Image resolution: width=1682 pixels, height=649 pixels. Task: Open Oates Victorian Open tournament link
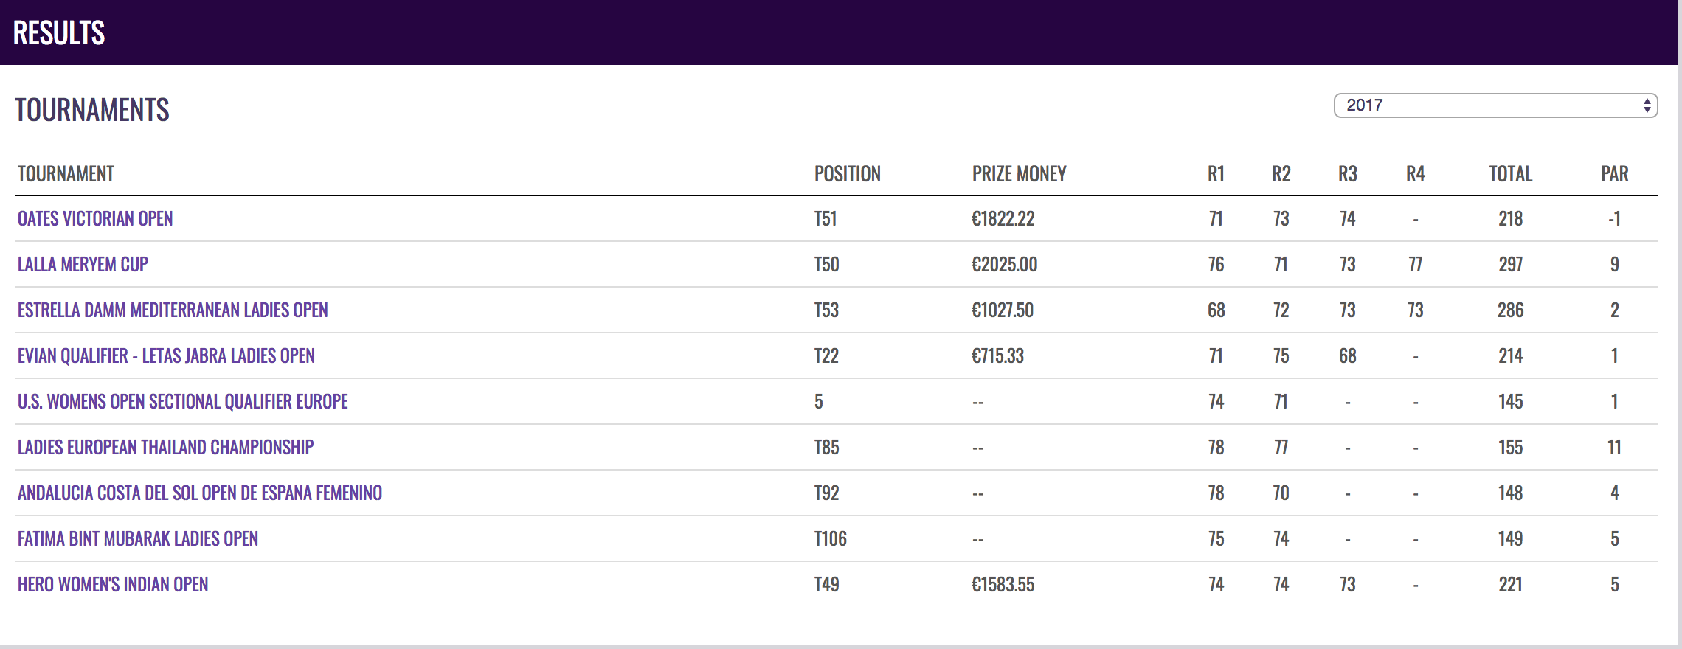(95, 219)
